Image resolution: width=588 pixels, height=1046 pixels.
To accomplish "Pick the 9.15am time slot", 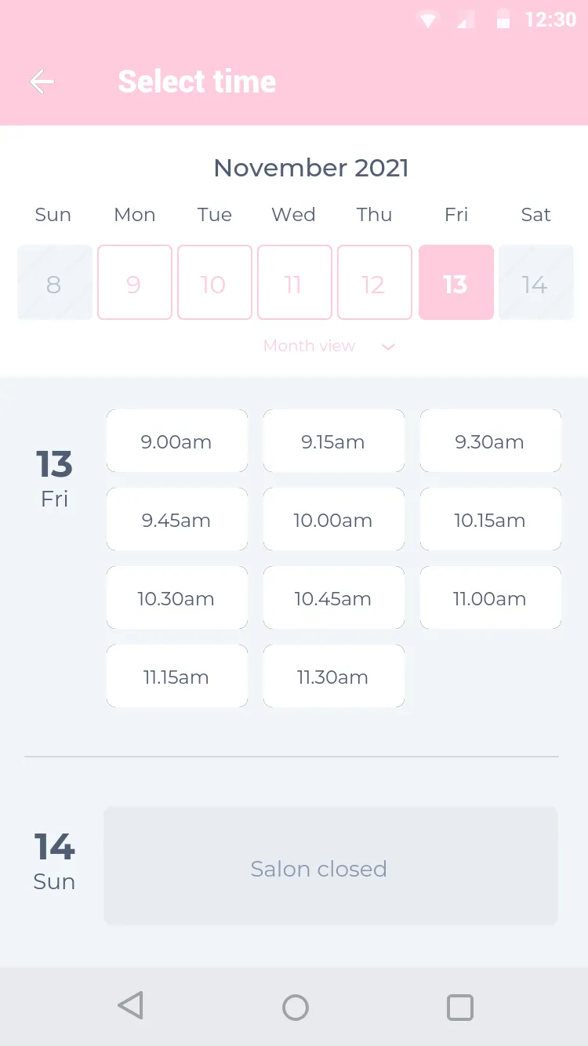I will (x=334, y=441).
